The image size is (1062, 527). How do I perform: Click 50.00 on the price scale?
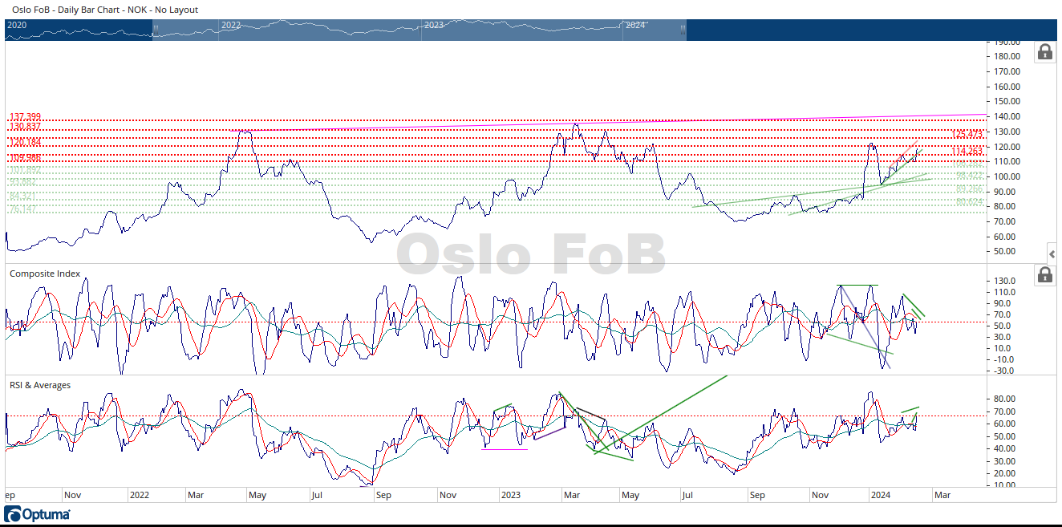(x=1007, y=252)
